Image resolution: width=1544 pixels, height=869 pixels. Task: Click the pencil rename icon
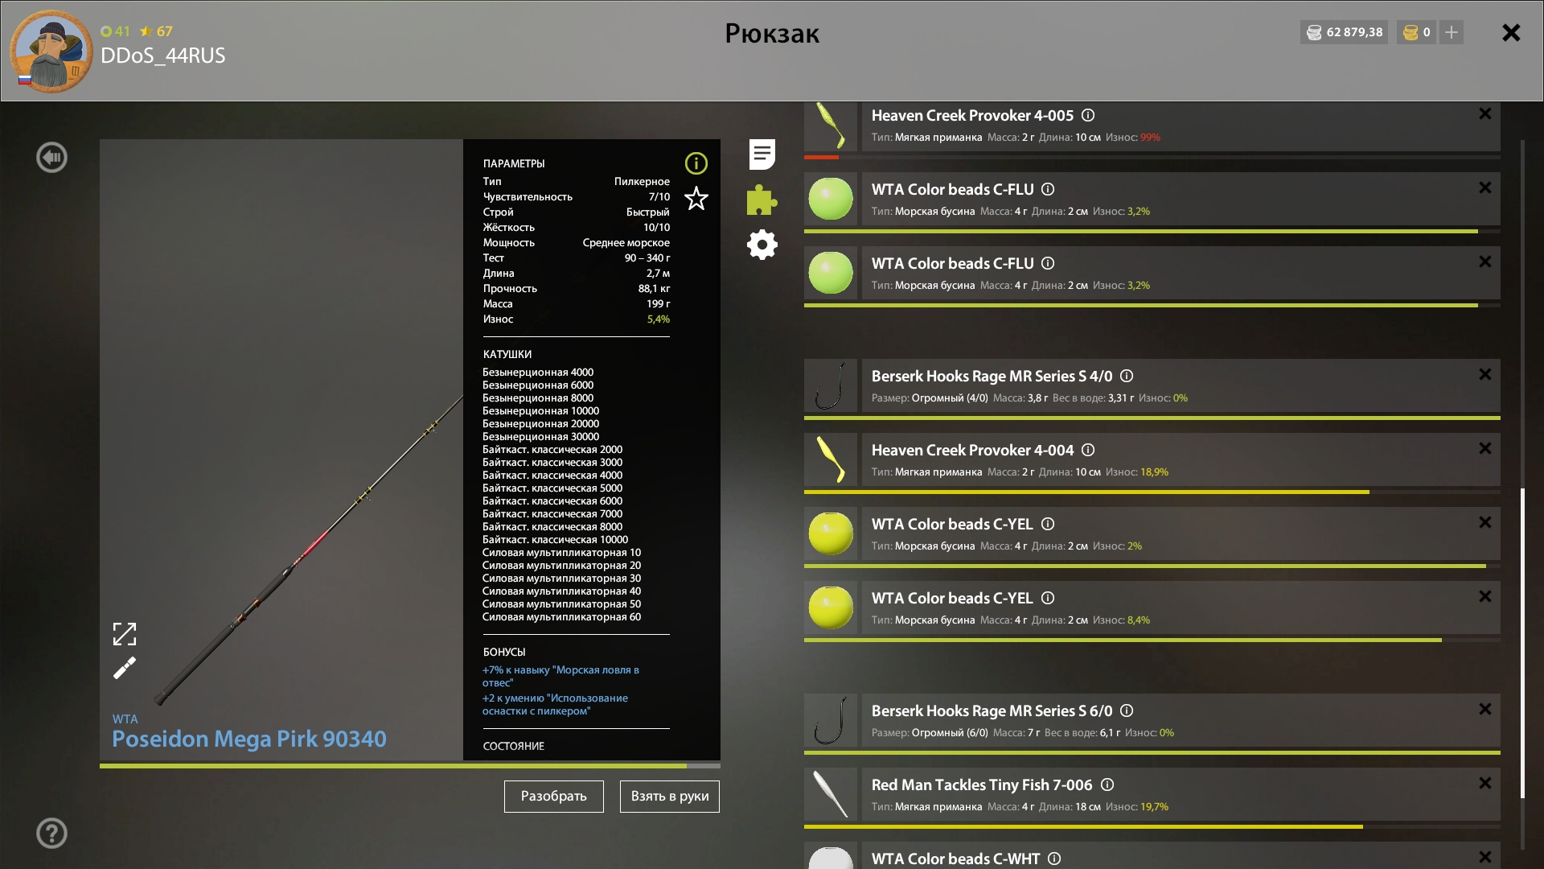[125, 668]
